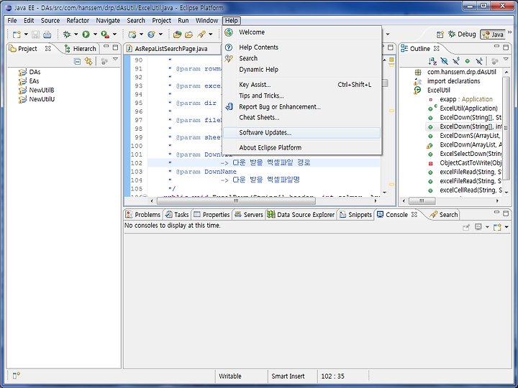The image size is (518, 388).
Task: Open the New wizard dropdown arrow
Action: pos(26,34)
